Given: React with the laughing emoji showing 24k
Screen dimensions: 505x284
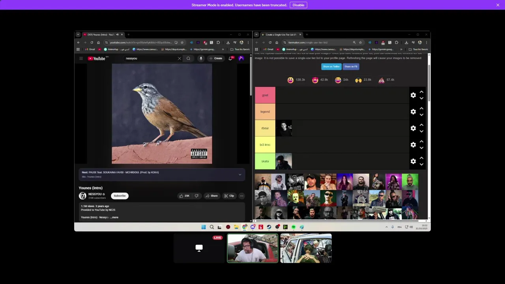Looking at the screenshot, I should point(338,80).
